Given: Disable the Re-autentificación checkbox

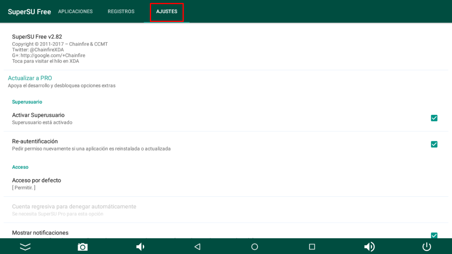Looking at the screenshot, I should click(x=434, y=144).
